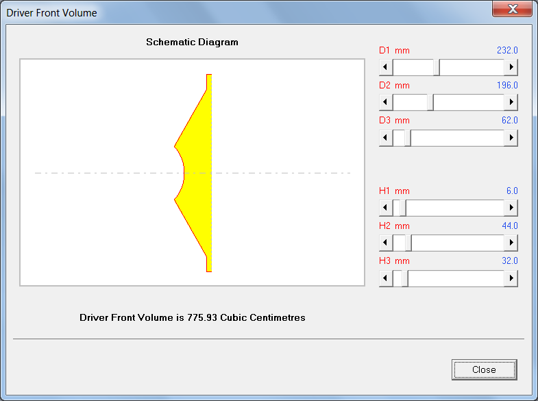Click the D3 slider thumb
Viewport: 538px width, 401px height.
point(408,138)
